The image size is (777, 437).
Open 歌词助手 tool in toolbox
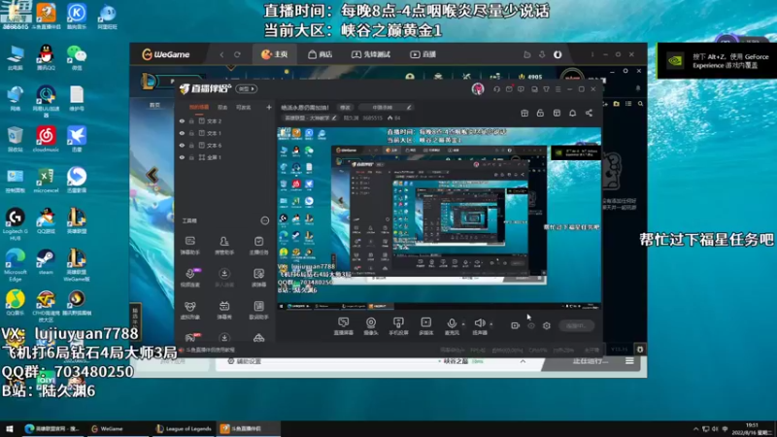point(258,310)
